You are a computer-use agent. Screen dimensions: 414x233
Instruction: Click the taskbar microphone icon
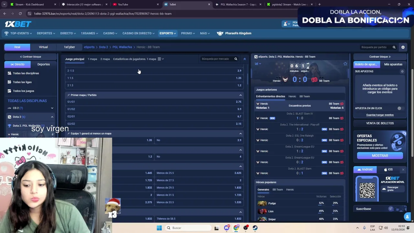pos(365,228)
